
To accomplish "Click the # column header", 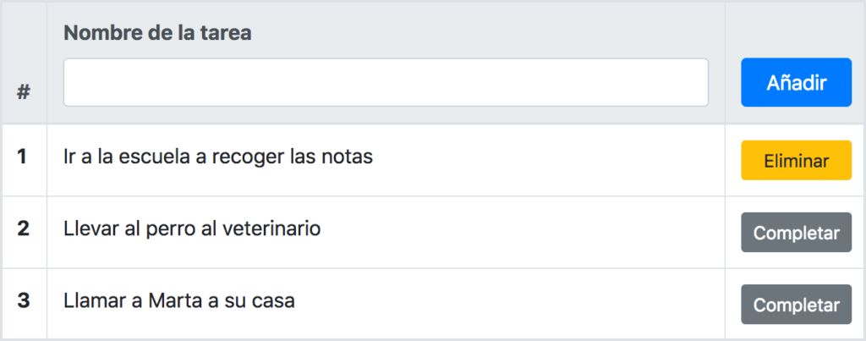I will pyautogui.click(x=23, y=91).
